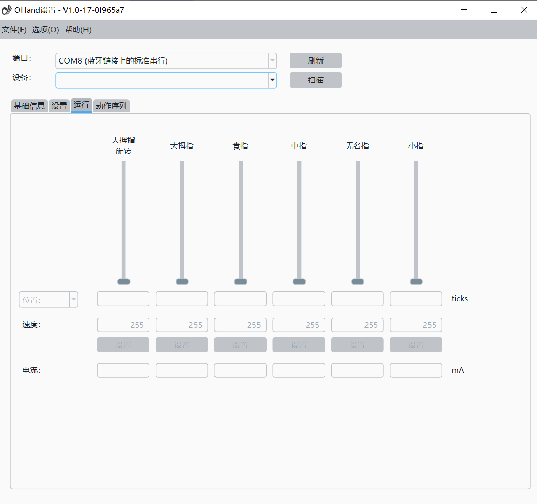Select the 运行 tab
Image resolution: width=537 pixels, height=504 pixels.
(x=81, y=105)
